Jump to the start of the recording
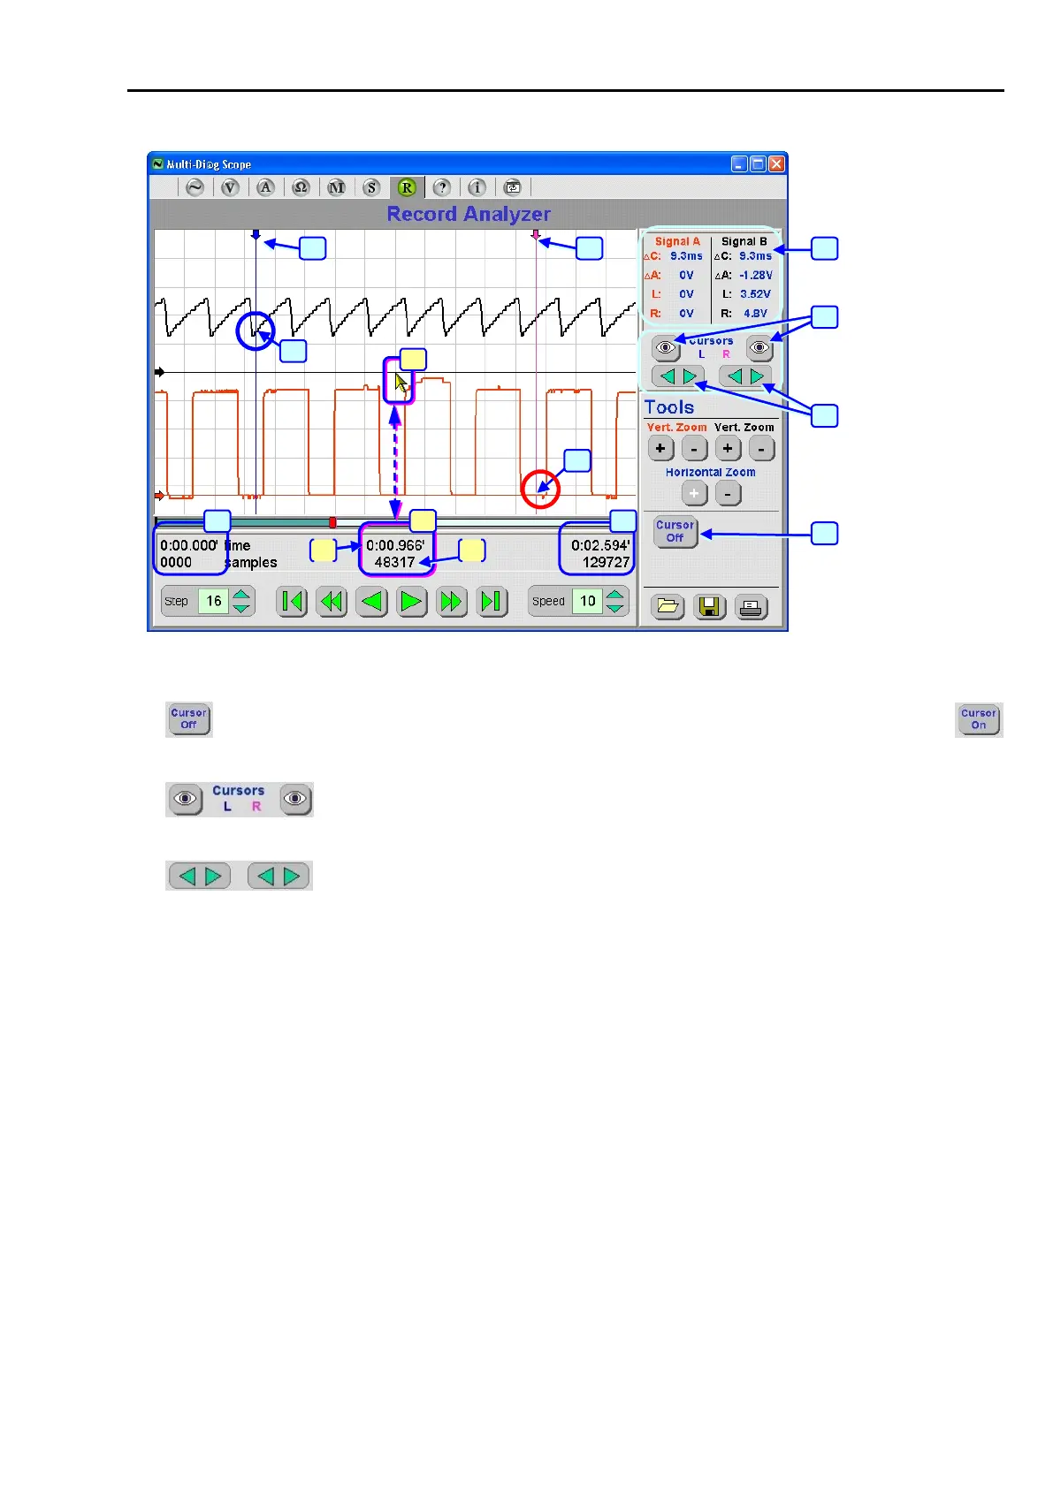The height and width of the screenshot is (1488, 1053). [x=292, y=602]
